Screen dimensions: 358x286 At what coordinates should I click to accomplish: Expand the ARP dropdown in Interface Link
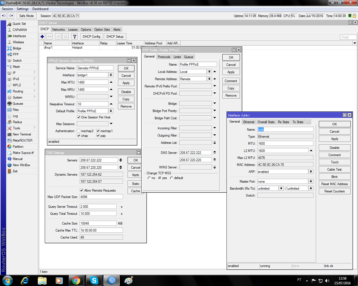tap(311, 172)
